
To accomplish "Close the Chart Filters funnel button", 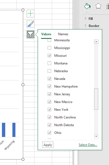I will point(31,34).
